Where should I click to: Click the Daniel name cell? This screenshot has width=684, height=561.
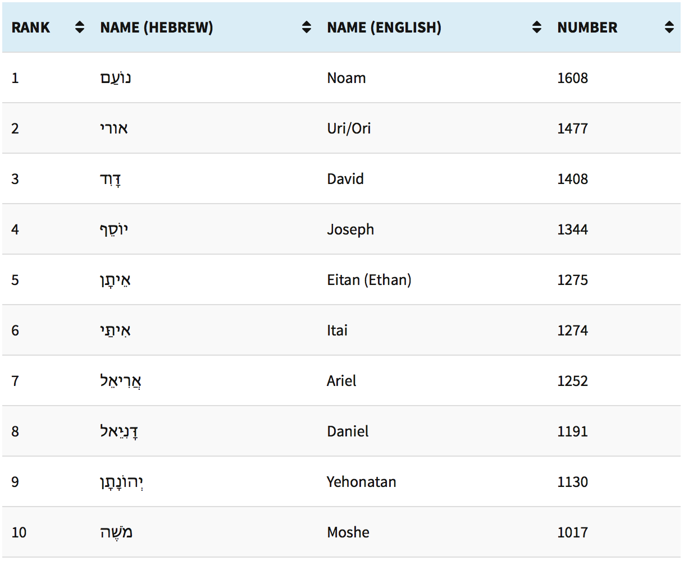[348, 431]
